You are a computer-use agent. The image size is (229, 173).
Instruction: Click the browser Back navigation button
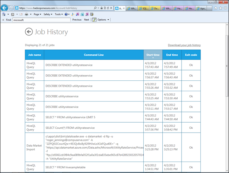tap(5, 8)
